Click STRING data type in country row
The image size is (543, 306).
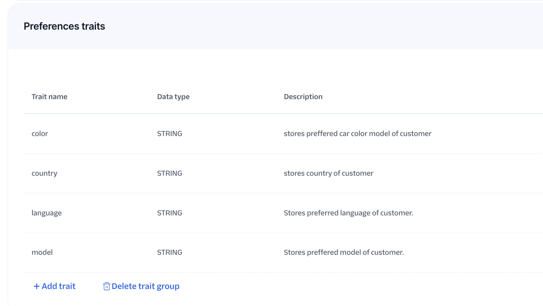click(x=170, y=173)
